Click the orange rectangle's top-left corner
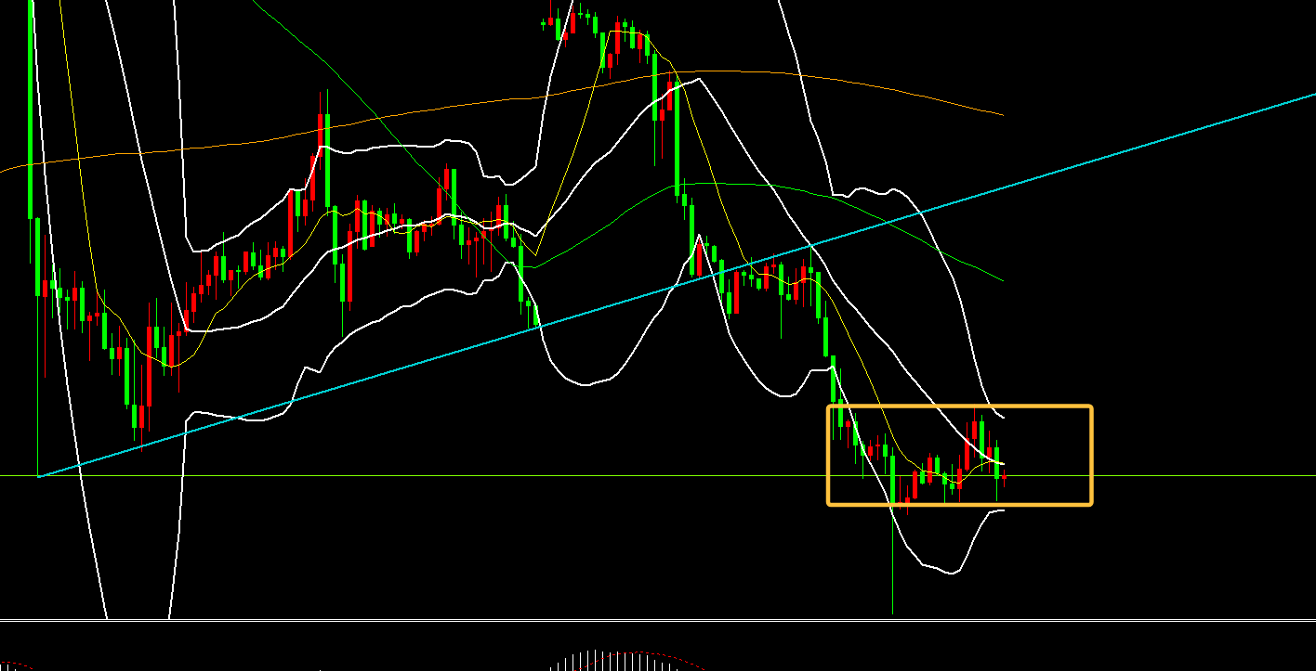This screenshot has width=1316, height=671. point(829,407)
